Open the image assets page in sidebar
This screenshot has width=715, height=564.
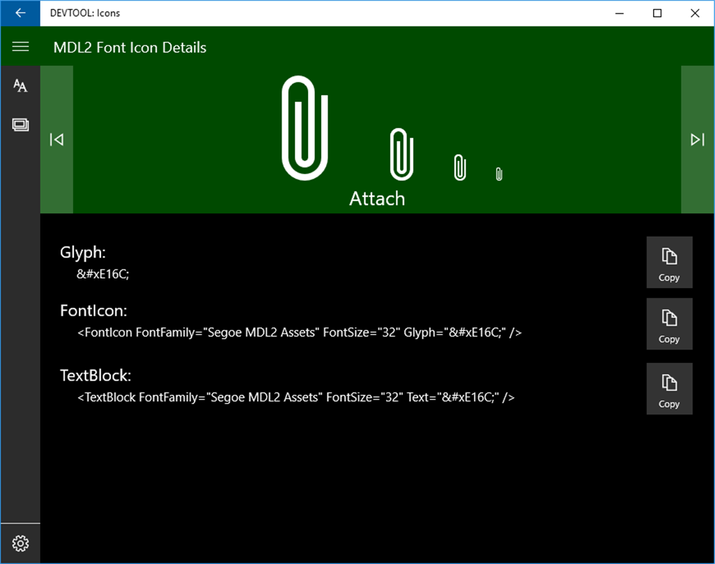click(x=20, y=125)
